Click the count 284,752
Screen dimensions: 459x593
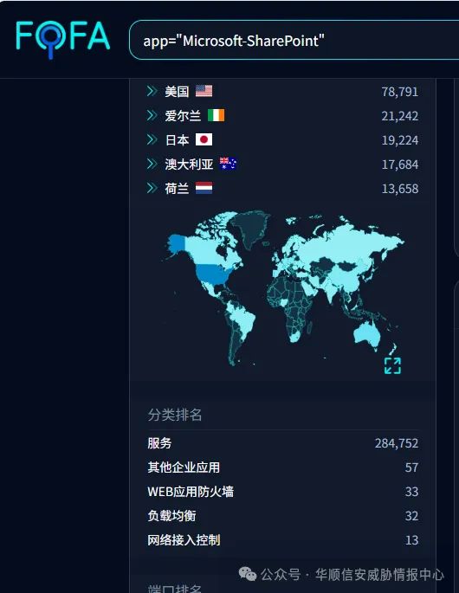(x=397, y=443)
